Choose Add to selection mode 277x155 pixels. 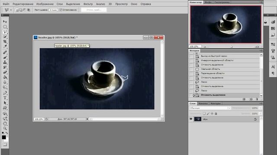(21, 10)
